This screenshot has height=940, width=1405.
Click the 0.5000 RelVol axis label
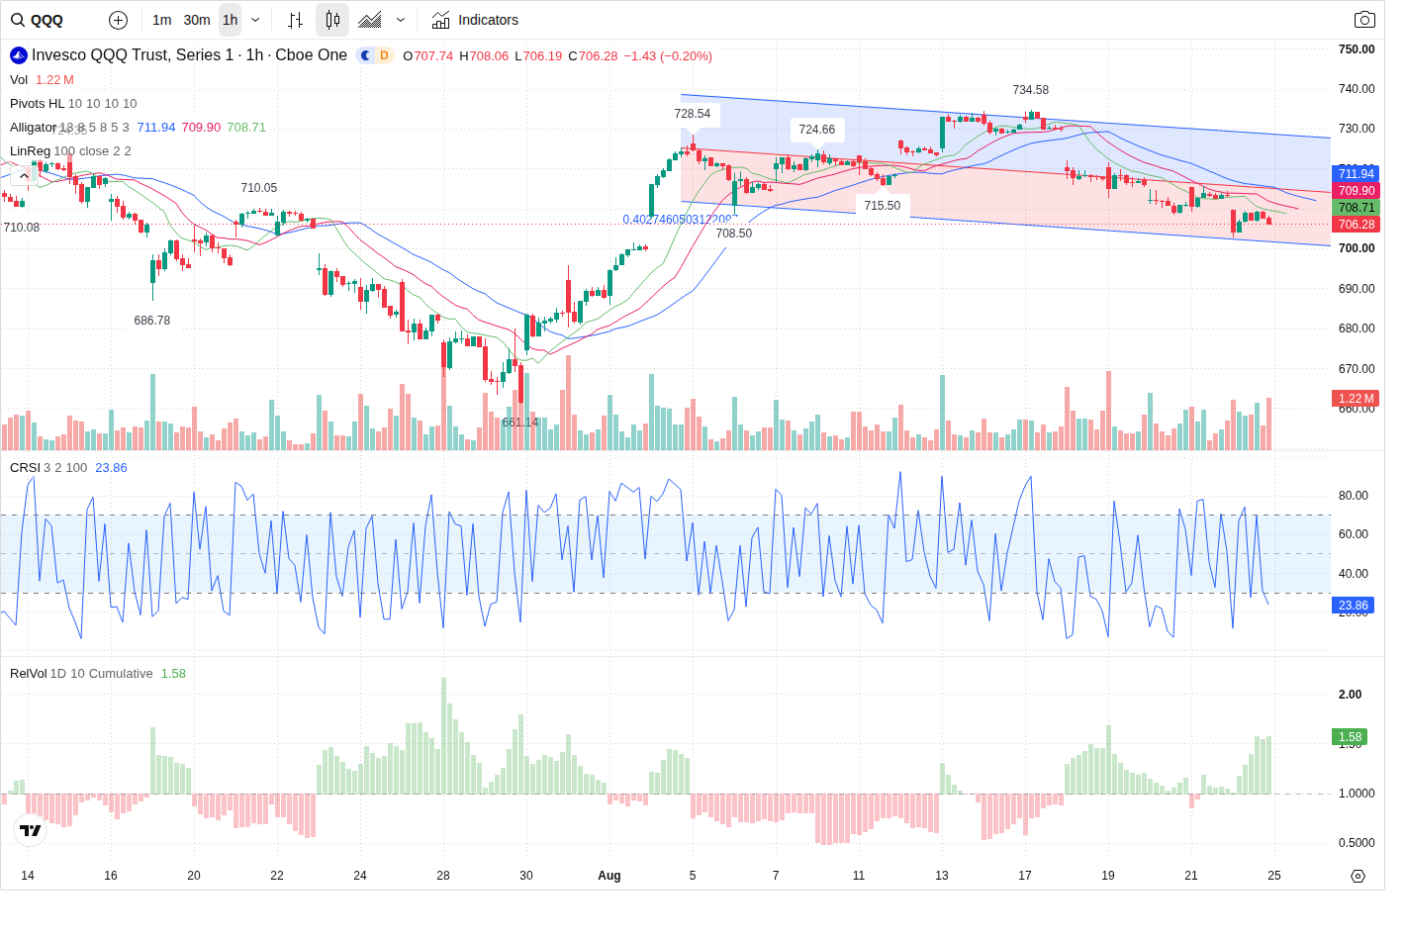pyautogui.click(x=1356, y=843)
